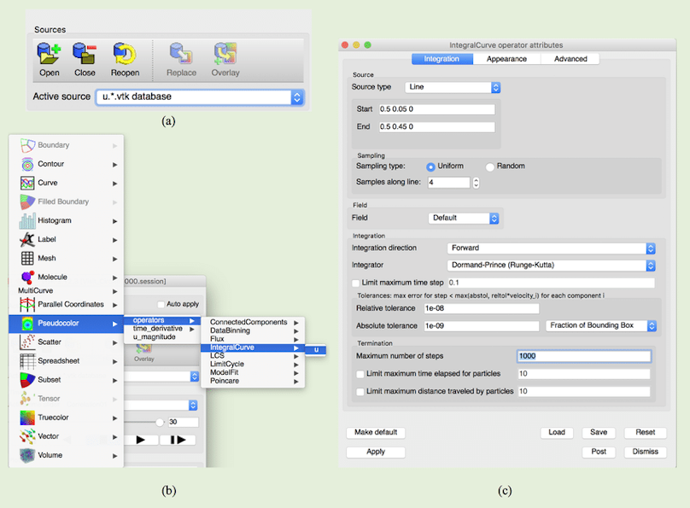Switch to the Advanced tab
This screenshot has width=690, height=508.
pos(570,59)
